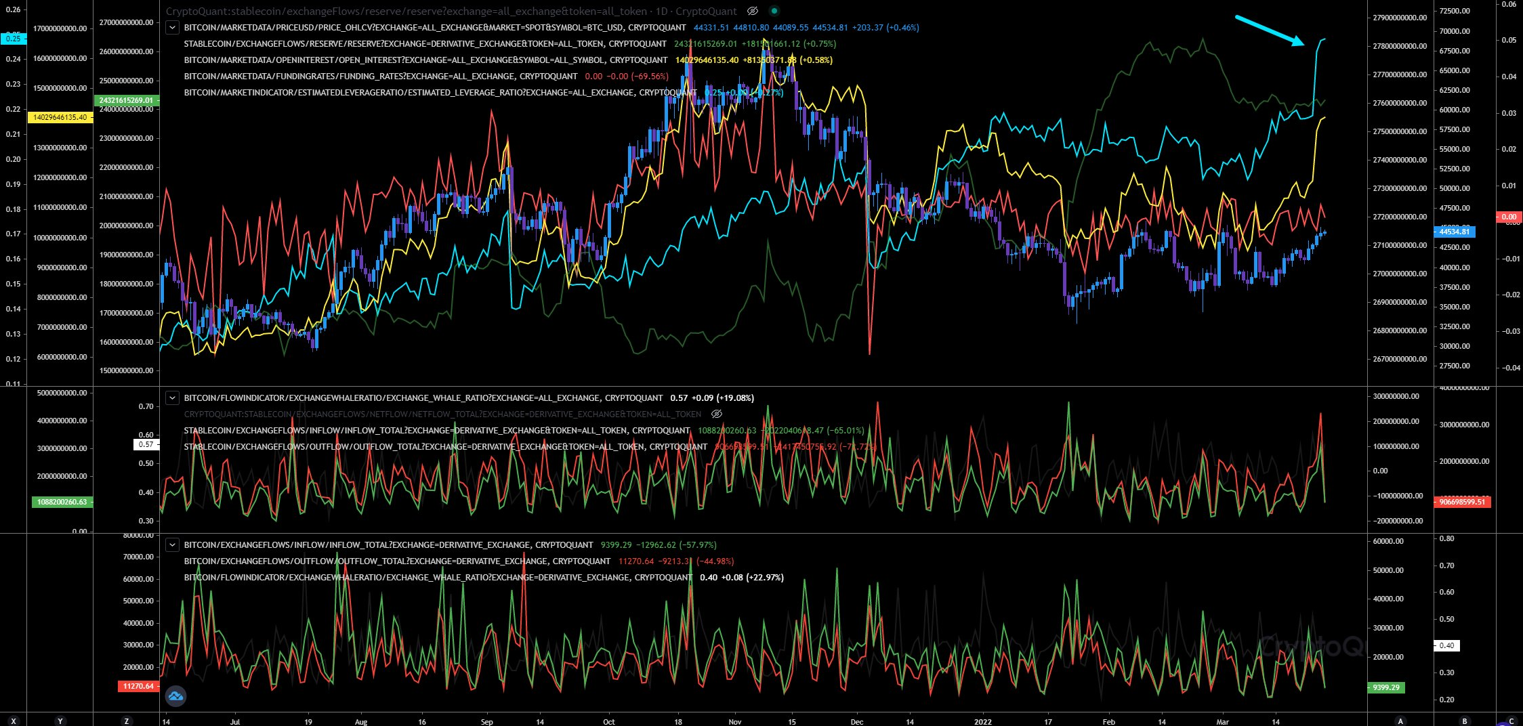Click the red 0.00 funding rate label
Viewport: 1523px width, 726px height.
[x=1509, y=217]
